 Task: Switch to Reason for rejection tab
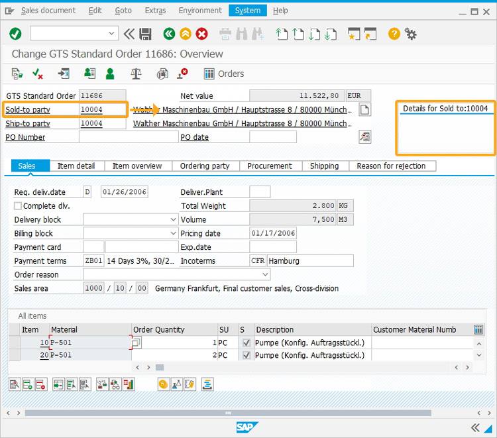point(392,166)
